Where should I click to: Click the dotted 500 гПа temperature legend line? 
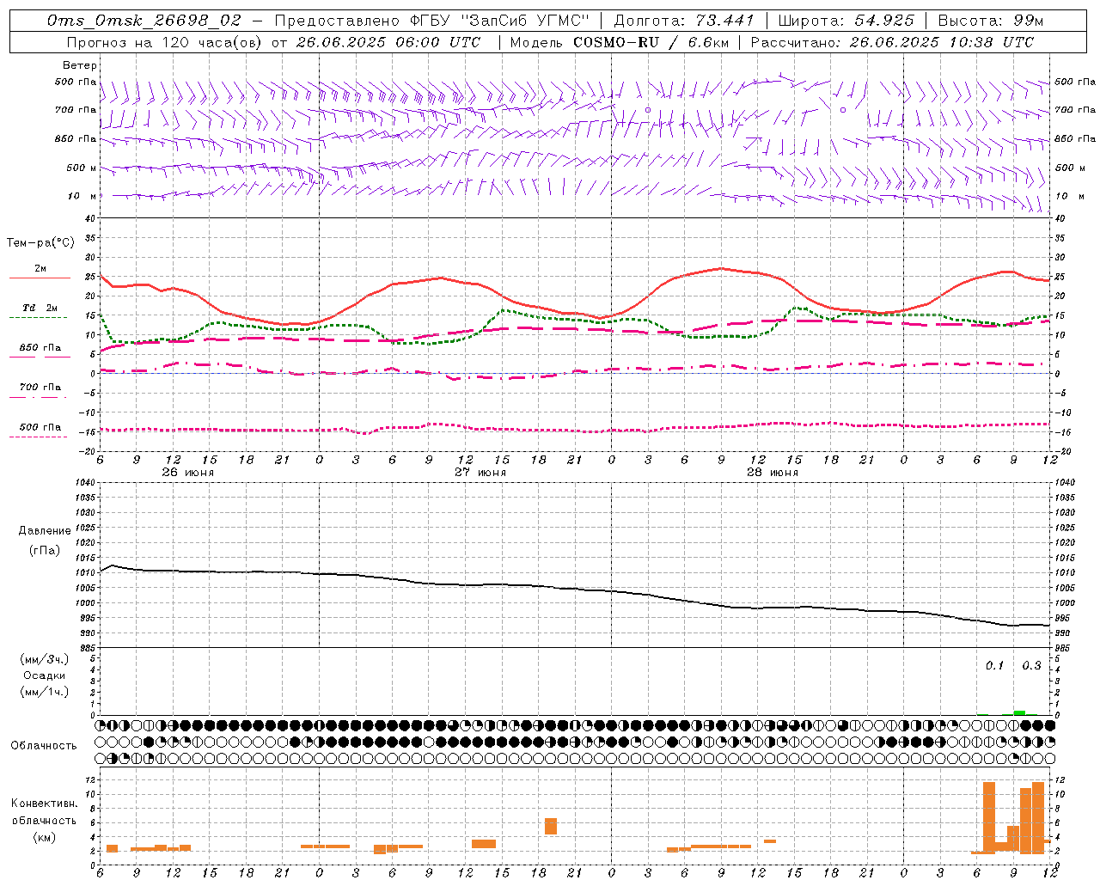point(38,437)
